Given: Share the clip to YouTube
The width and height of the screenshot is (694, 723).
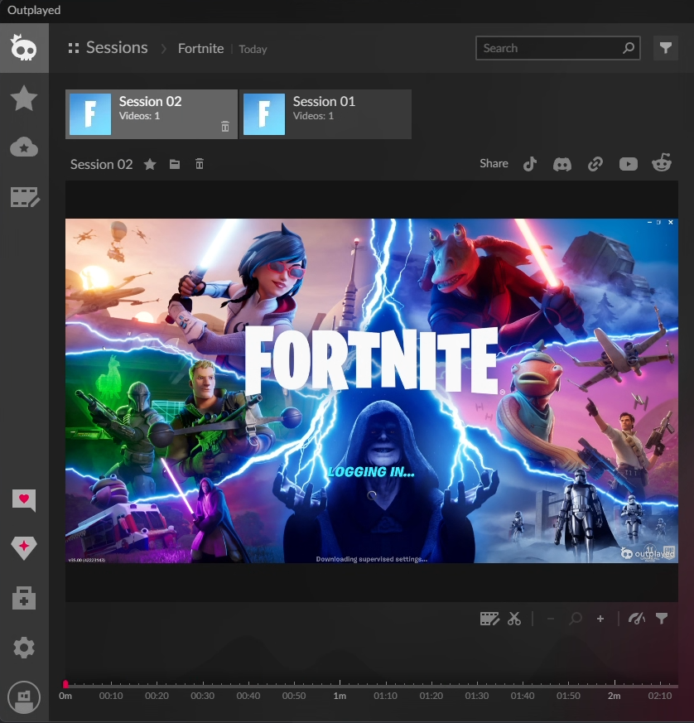Looking at the screenshot, I should tap(628, 164).
